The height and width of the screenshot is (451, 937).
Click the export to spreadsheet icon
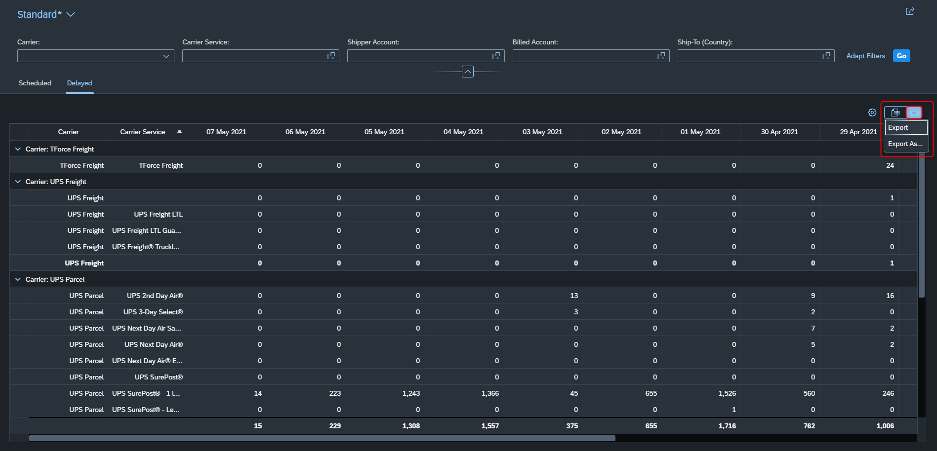click(x=896, y=113)
